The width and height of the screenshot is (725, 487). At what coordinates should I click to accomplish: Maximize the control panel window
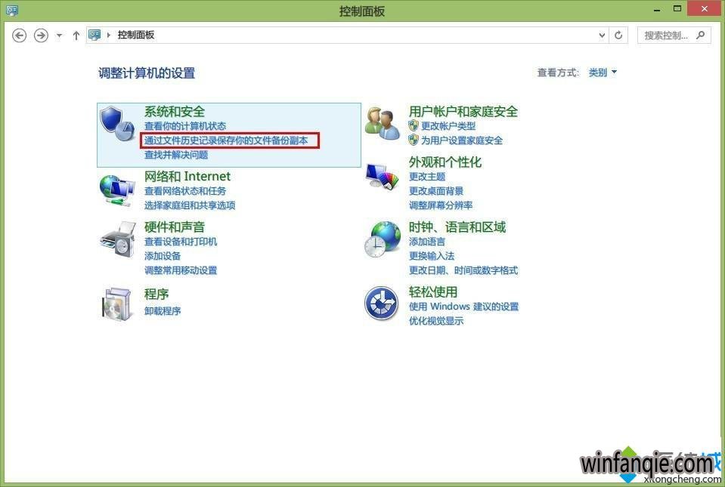pyautogui.click(x=677, y=8)
